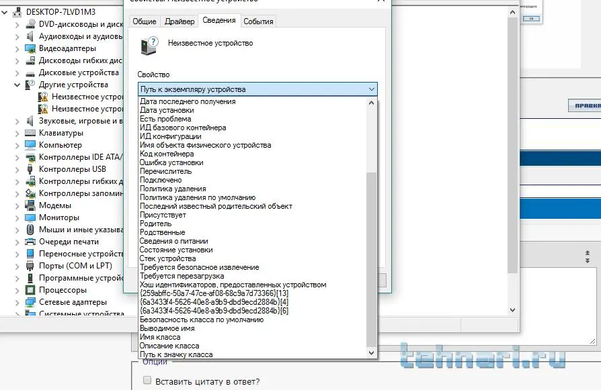Click the DVD drives category icon
Image resolution: width=601 pixels, height=390 pixels.
click(30, 24)
